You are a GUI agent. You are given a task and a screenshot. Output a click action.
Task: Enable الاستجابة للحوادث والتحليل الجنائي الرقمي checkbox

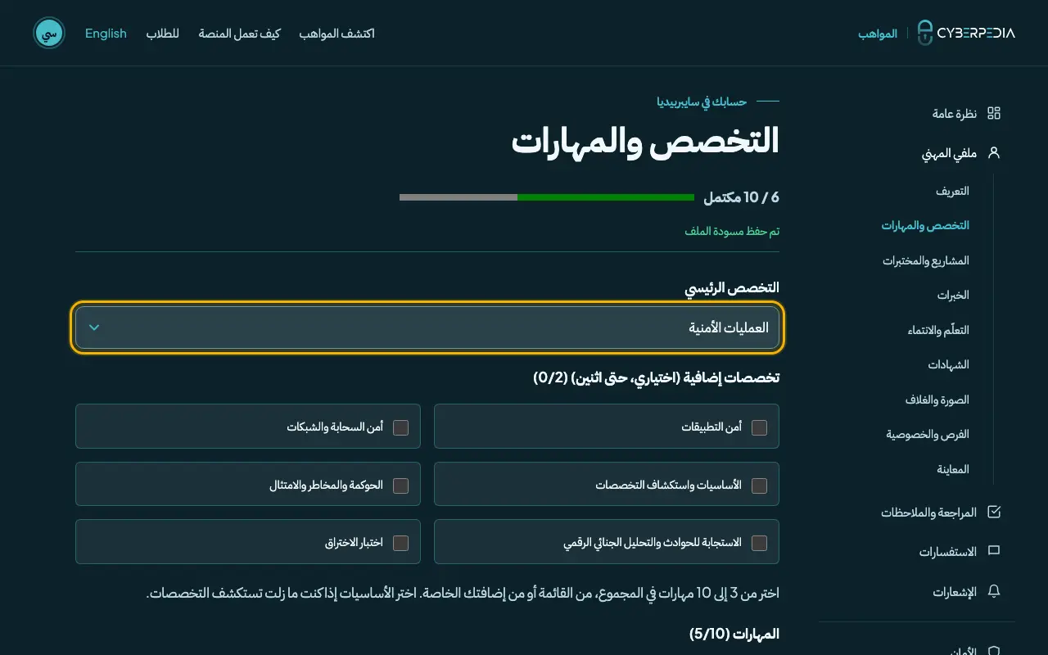pyautogui.click(x=759, y=543)
